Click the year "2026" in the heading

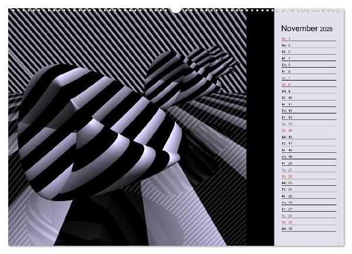(x=326, y=29)
